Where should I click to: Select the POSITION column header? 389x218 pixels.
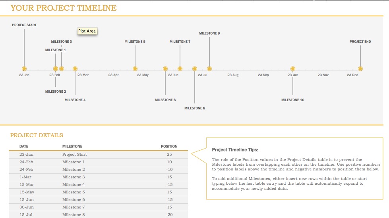click(169, 147)
